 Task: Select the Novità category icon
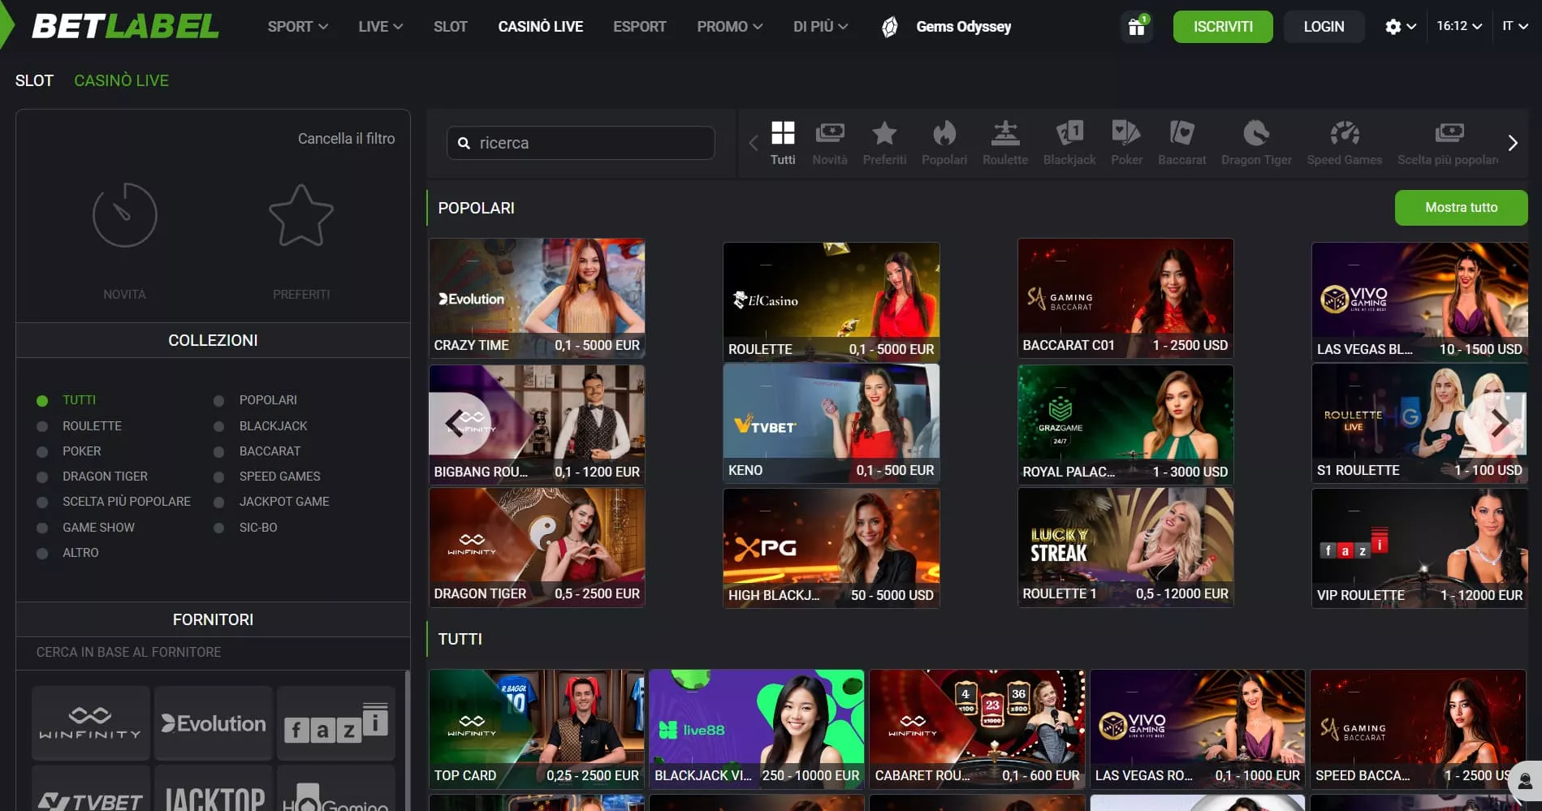(830, 133)
